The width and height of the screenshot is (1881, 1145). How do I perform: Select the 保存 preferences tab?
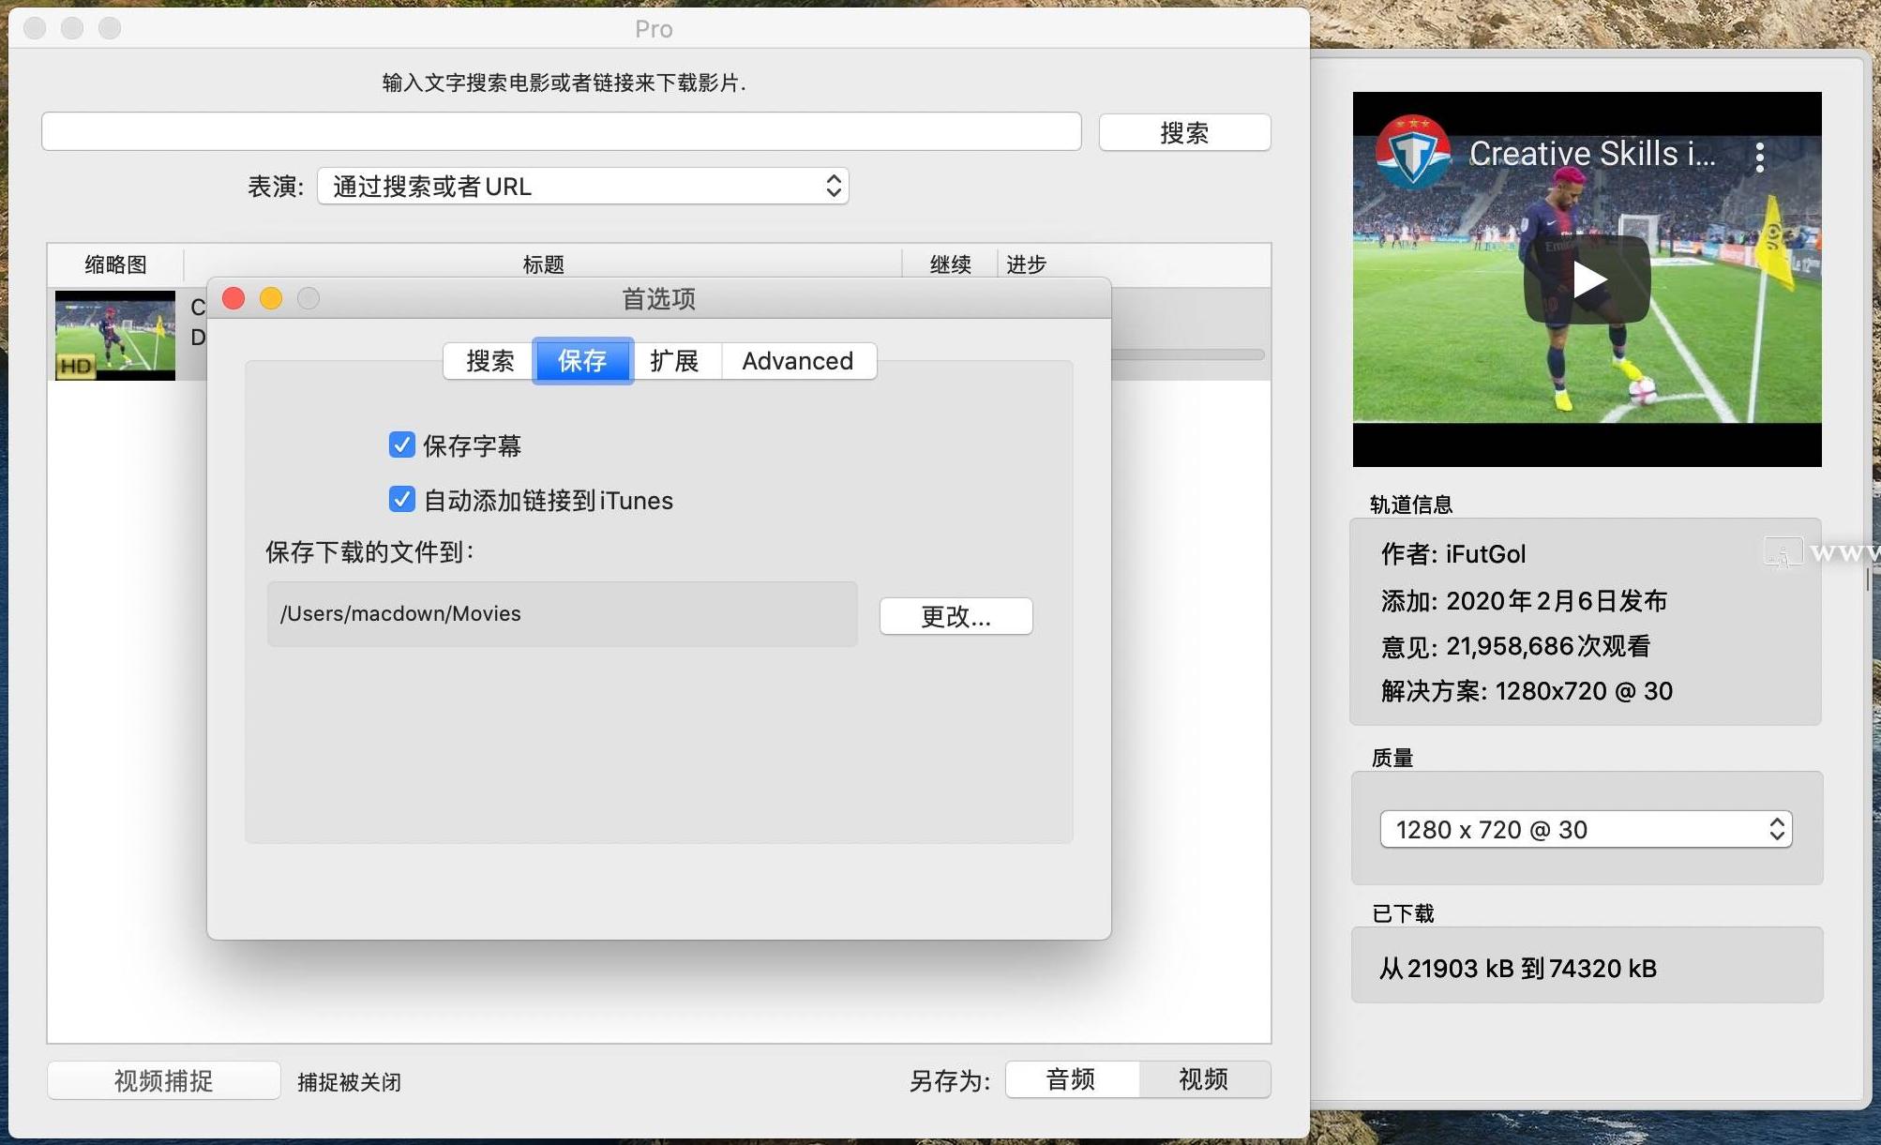tap(582, 361)
